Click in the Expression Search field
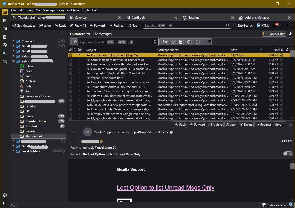 116,42
